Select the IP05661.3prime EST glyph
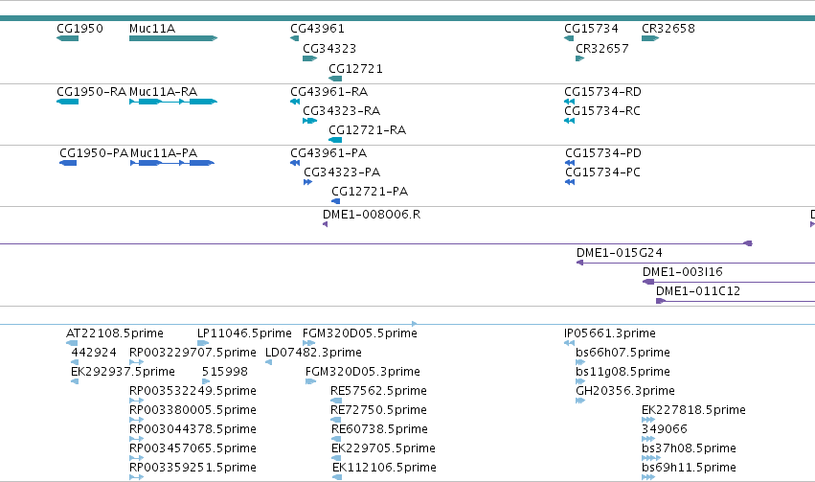This screenshot has width=815, height=482. [x=569, y=343]
